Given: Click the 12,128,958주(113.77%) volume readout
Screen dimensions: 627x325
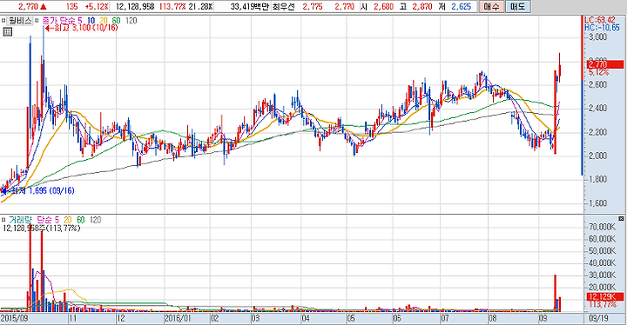Looking at the screenshot, I should pyautogui.click(x=42, y=228).
